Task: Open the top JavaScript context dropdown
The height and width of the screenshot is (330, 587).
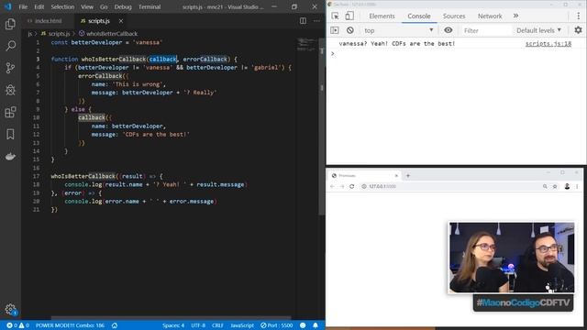Action: pos(399,30)
